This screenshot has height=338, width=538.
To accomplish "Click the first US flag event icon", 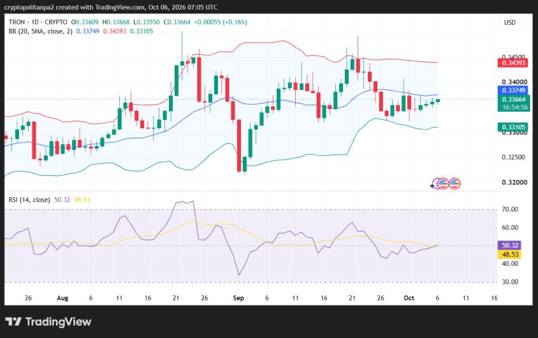I will pos(443,184).
